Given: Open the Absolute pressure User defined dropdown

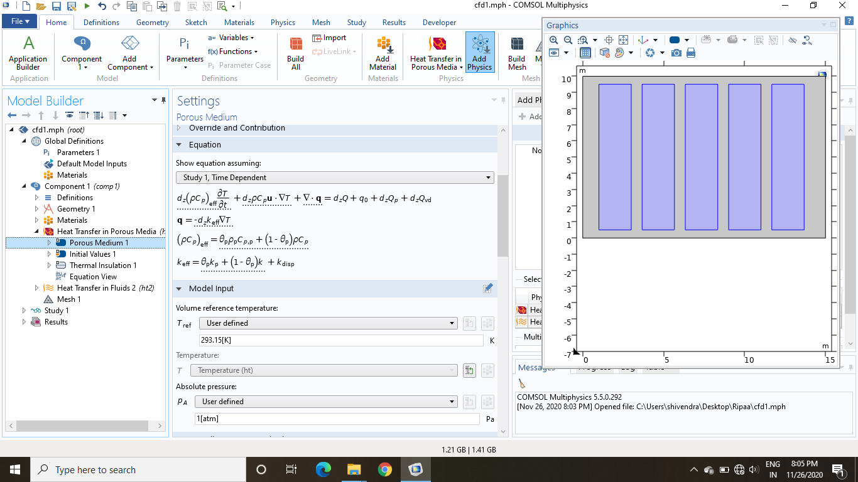Looking at the screenshot, I should (326, 402).
